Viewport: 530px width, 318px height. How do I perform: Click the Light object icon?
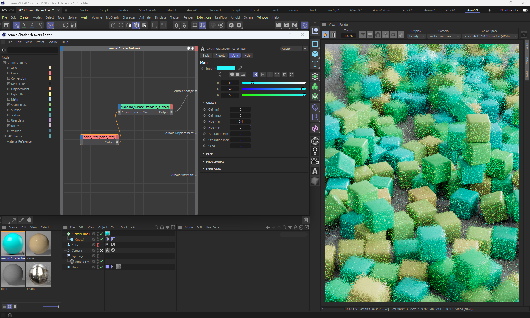[315, 151]
